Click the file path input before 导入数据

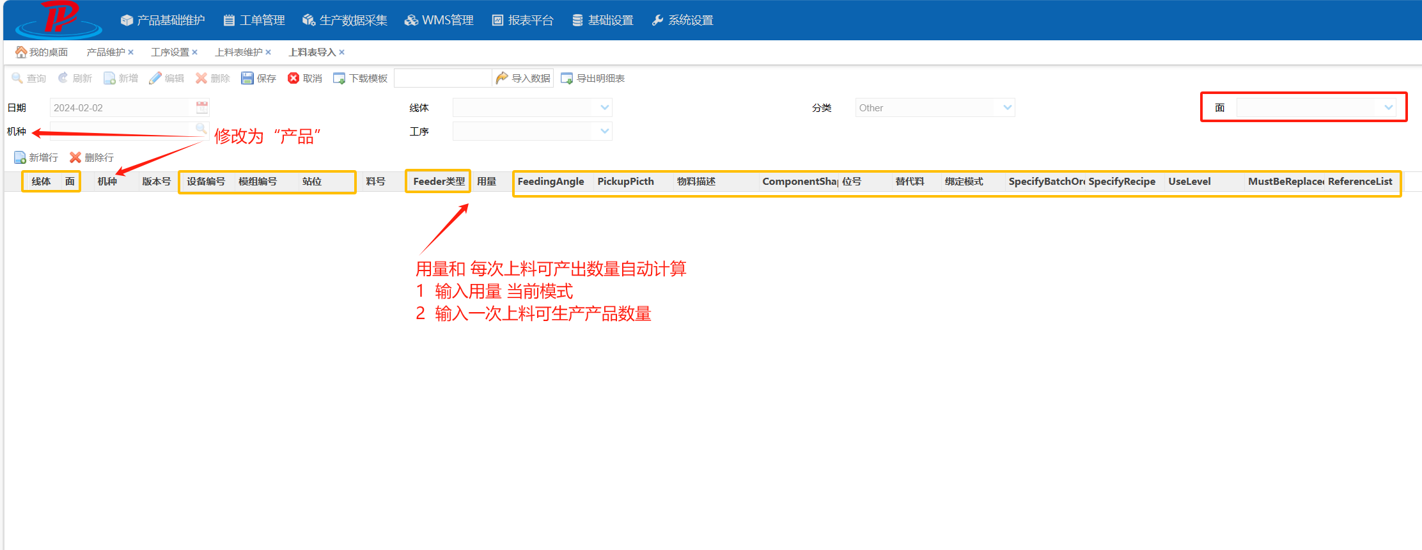click(x=442, y=78)
